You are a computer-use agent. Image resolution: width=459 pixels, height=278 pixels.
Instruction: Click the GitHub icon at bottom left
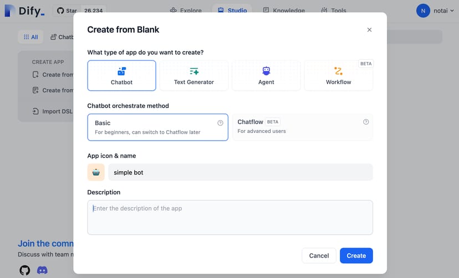coord(25,270)
